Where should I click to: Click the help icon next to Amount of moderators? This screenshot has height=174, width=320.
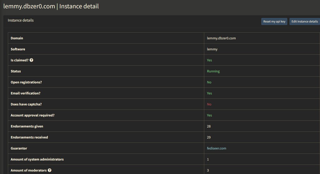pos(50,170)
